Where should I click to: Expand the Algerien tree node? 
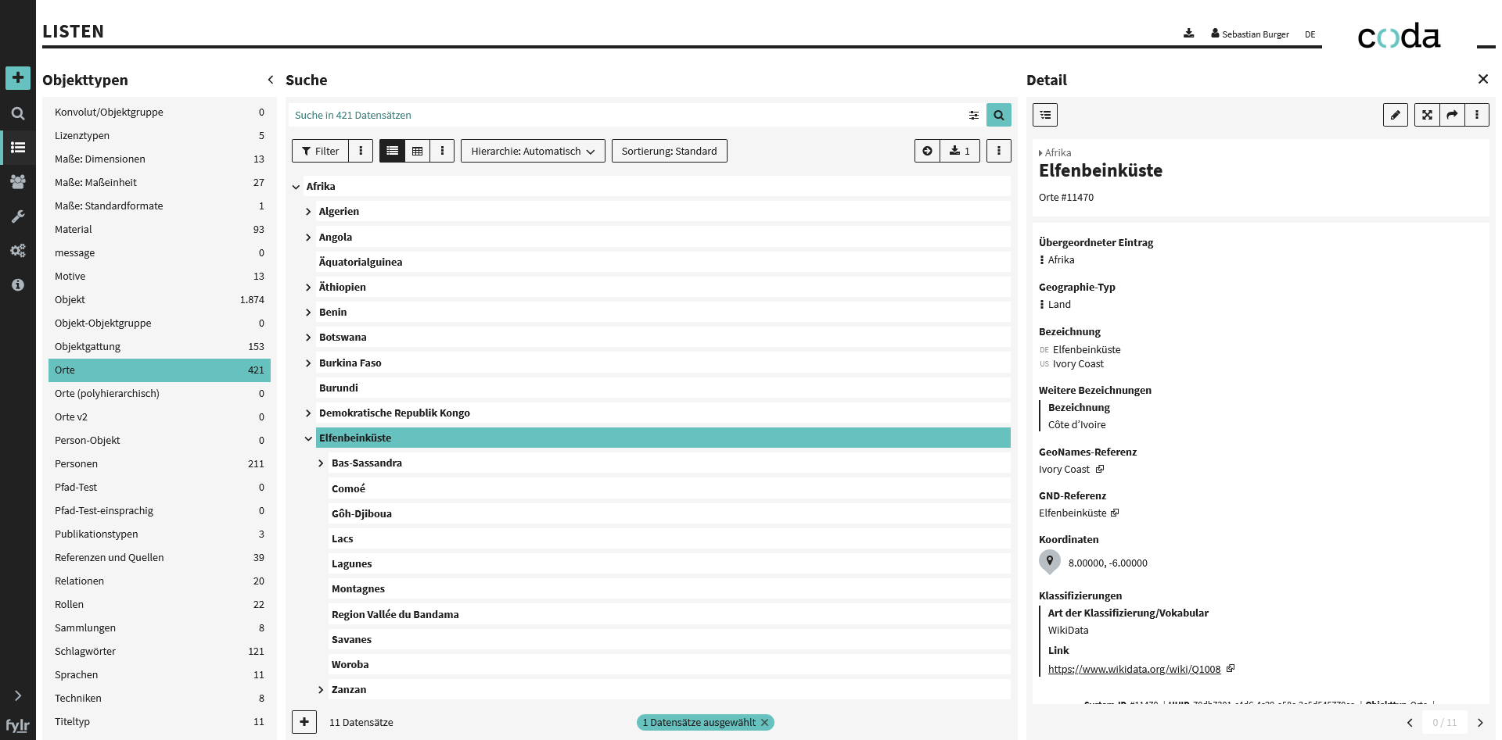(x=308, y=212)
